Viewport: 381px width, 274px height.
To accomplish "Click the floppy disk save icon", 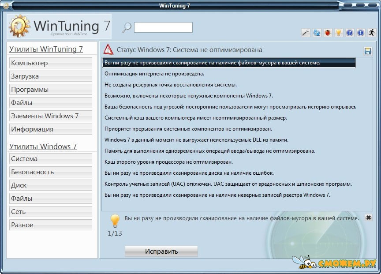I will point(368,51).
